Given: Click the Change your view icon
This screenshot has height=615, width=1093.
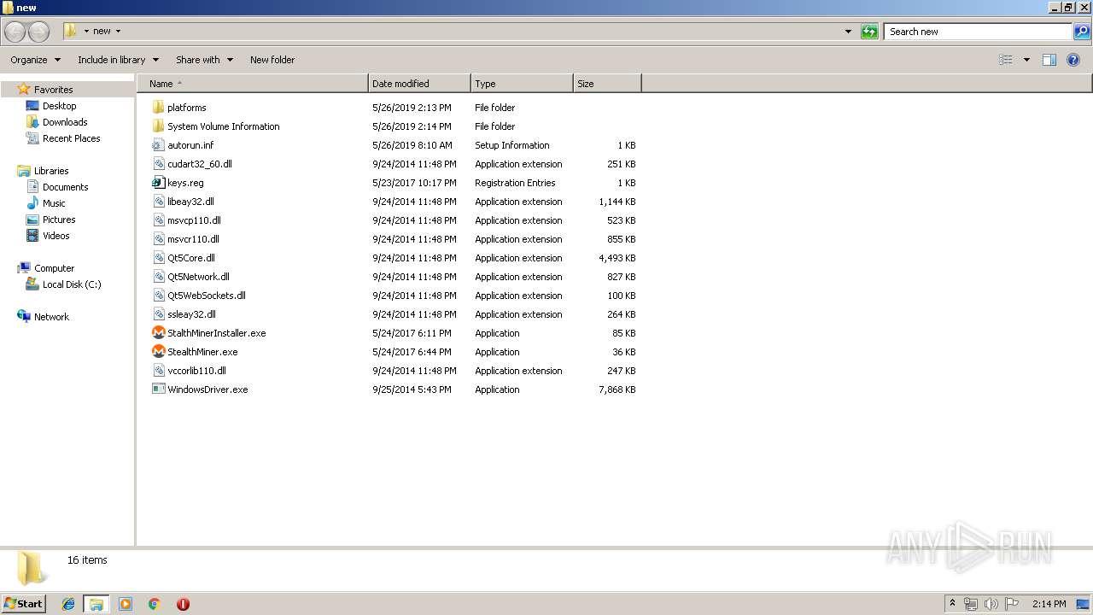Looking at the screenshot, I should click(x=1006, y=60).
